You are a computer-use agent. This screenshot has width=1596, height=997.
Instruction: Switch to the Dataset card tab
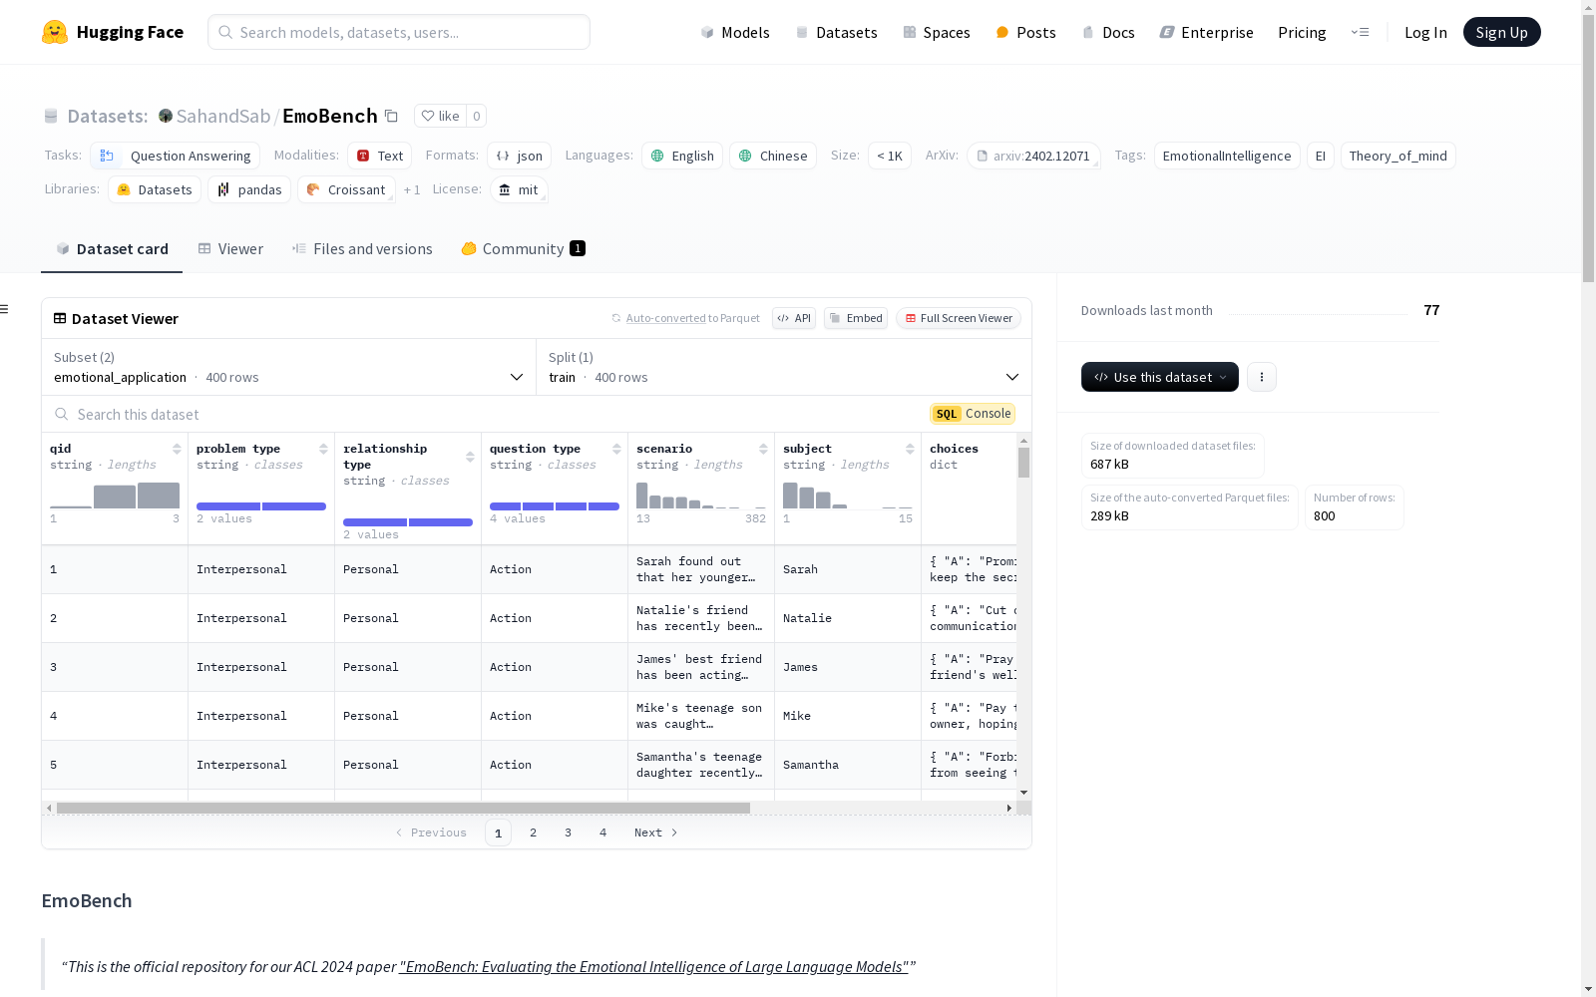tap(112, 249)
